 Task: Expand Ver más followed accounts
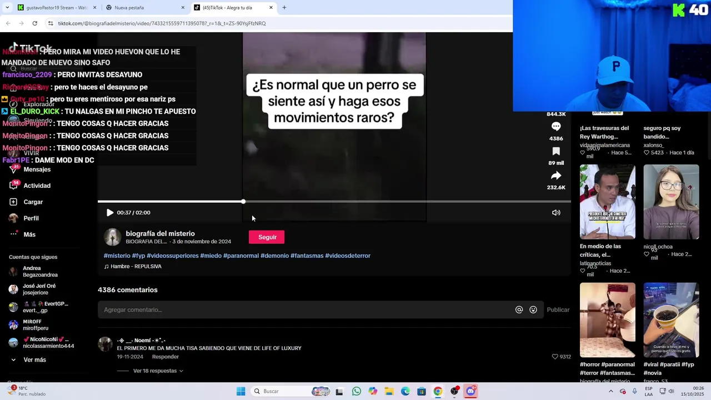click(34, 360)
